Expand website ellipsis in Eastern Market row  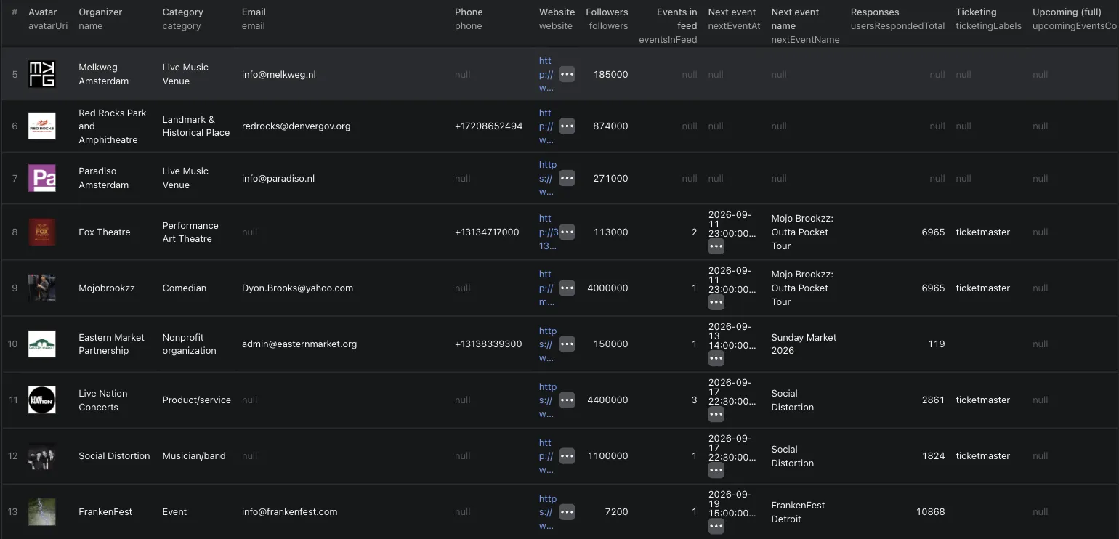point(567,344)
